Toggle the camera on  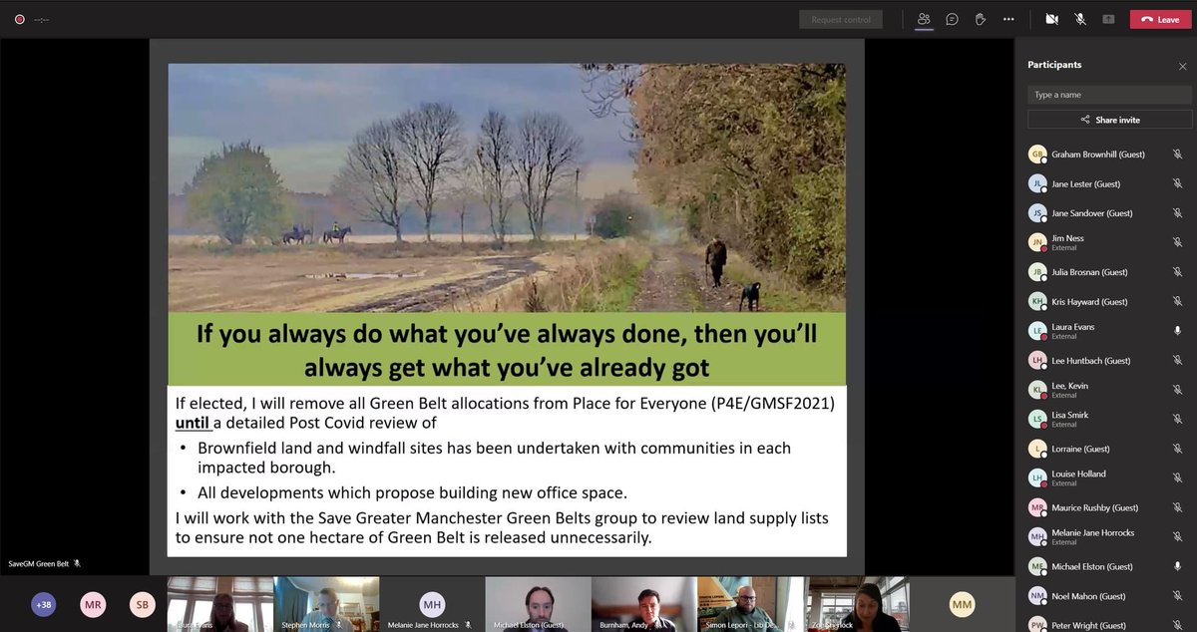click(1051, 19)
